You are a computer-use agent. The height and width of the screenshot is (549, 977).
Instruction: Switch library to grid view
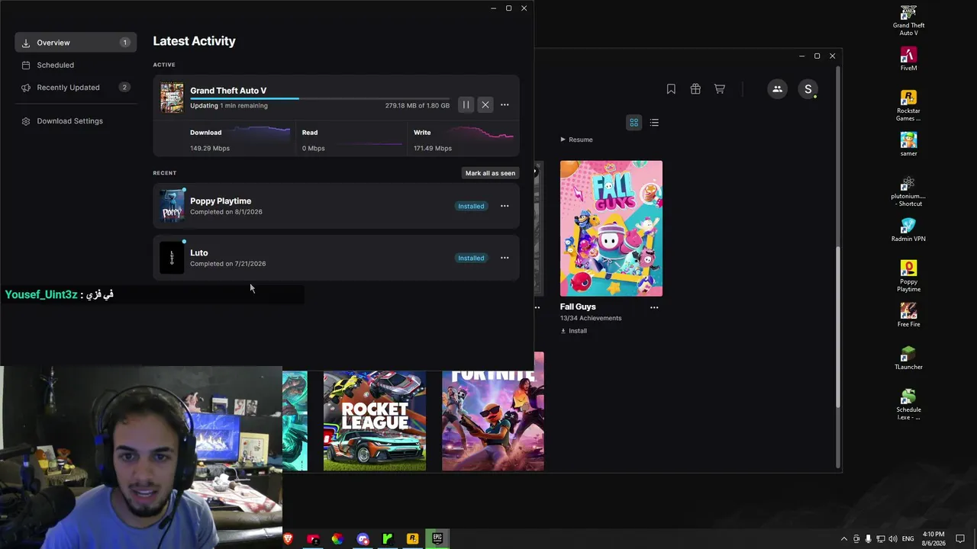634,122
